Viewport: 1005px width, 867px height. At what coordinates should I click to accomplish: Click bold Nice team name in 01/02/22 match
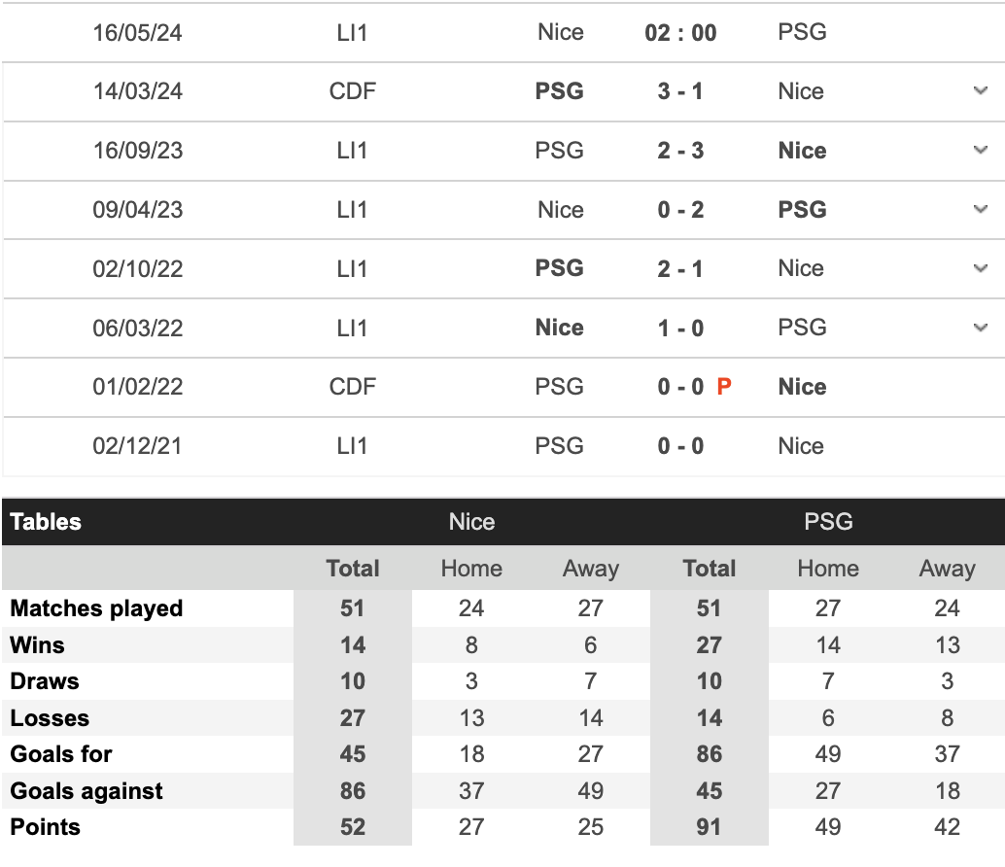[802, 387]
